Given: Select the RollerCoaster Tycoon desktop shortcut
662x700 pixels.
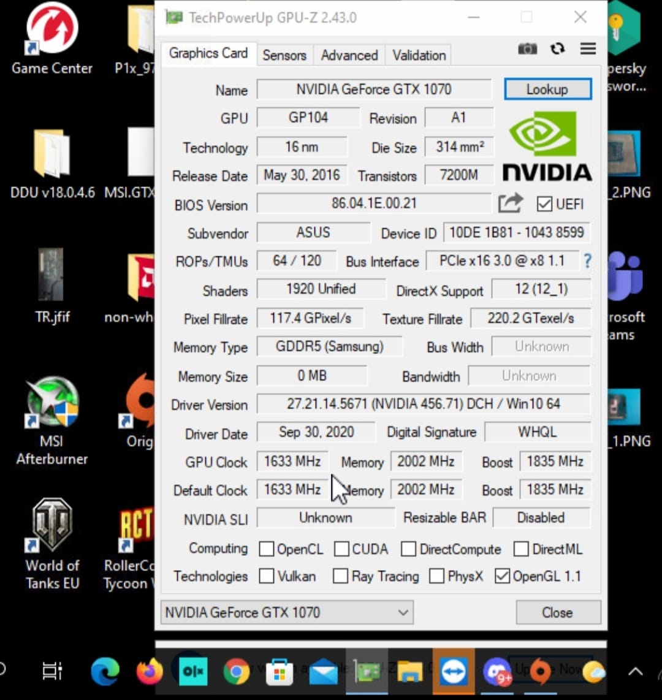Looking at the screenshot, I should pos(129,549).
